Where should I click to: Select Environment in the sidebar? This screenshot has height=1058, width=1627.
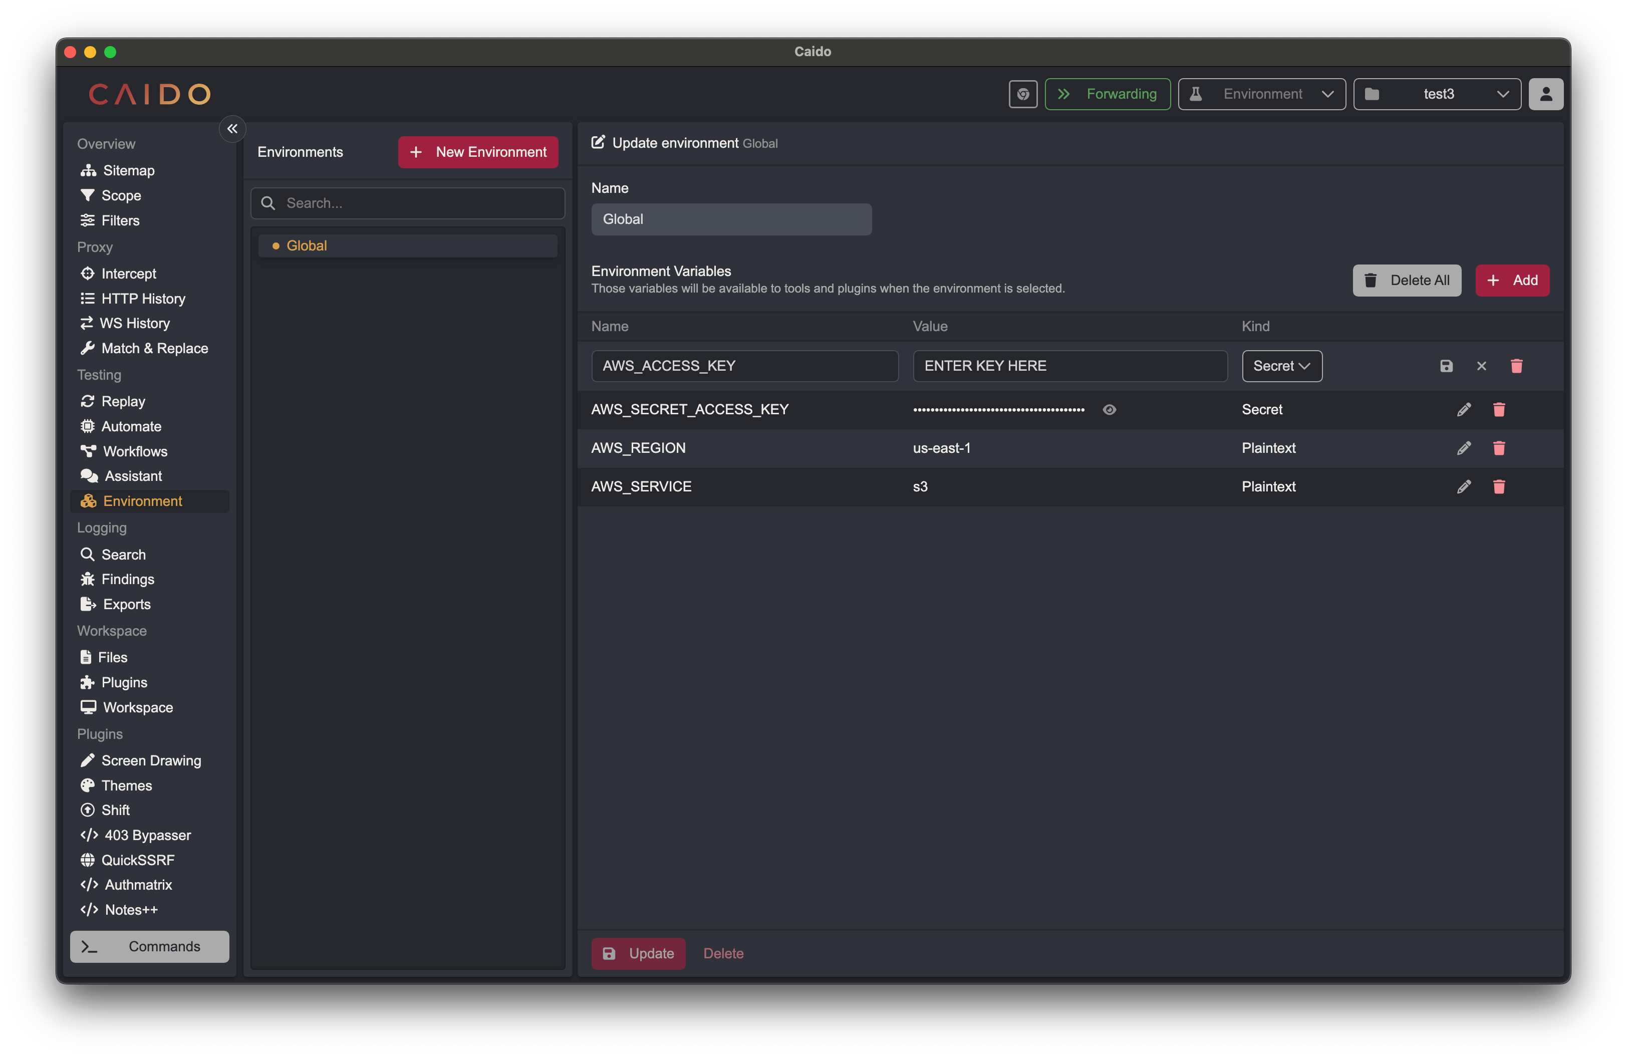(x=150, y=501)
